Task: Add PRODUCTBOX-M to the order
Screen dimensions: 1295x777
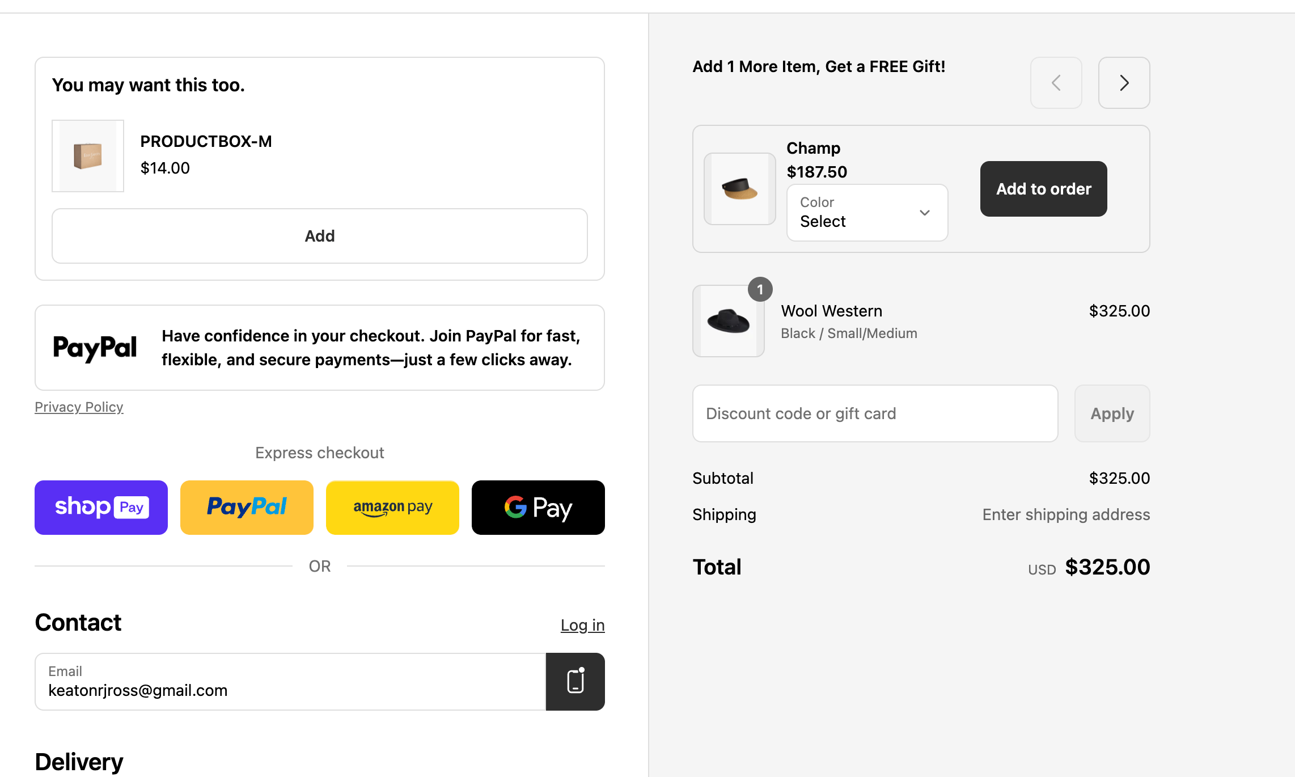Action: [320, 236]
